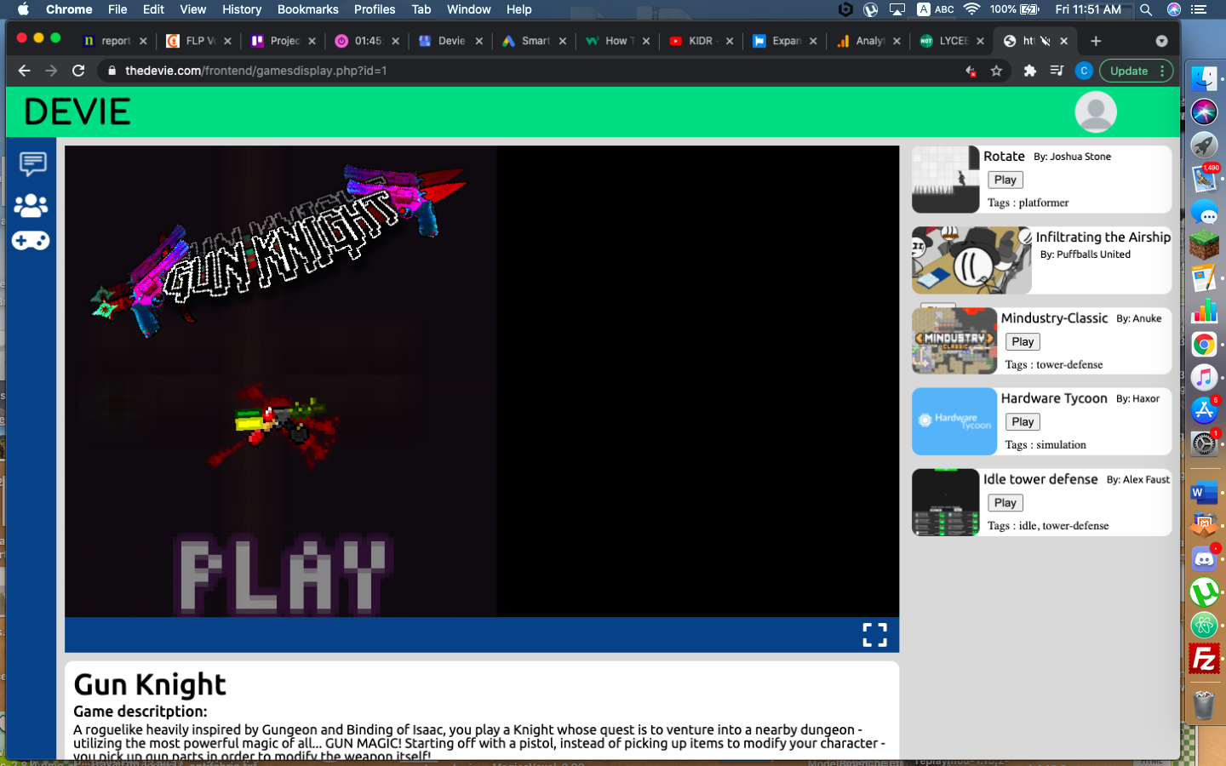The width and height of the screenshot is (1226, 766).
Task: Open App Store from the Dock
Action: click(1204, 410)
